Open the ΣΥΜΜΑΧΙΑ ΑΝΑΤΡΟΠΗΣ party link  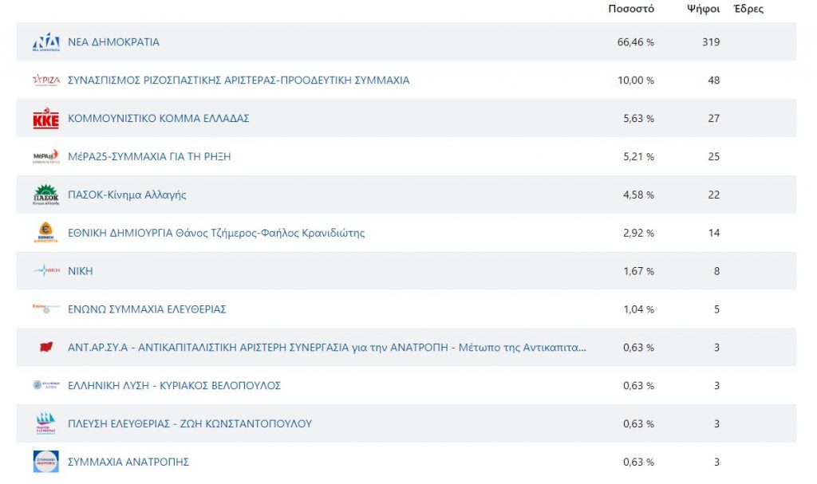(128, 462)
